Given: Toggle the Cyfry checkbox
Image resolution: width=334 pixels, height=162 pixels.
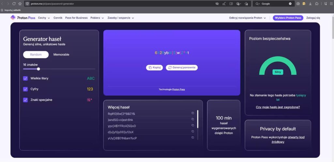Looking at the screenshot, I should coord(25,89).
